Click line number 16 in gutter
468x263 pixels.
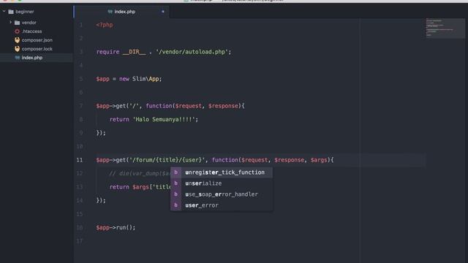[80, 227]
